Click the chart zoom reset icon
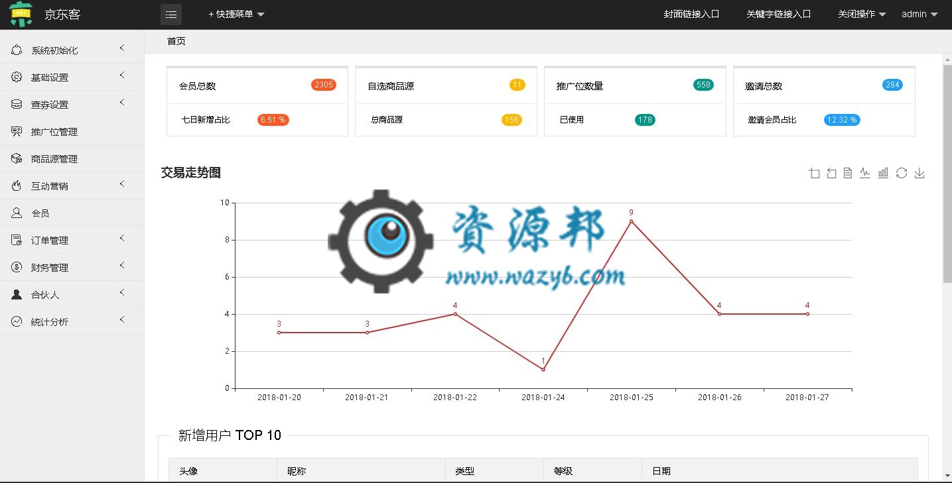This screenshot has height=483, width=952. [x=831, y=173]
